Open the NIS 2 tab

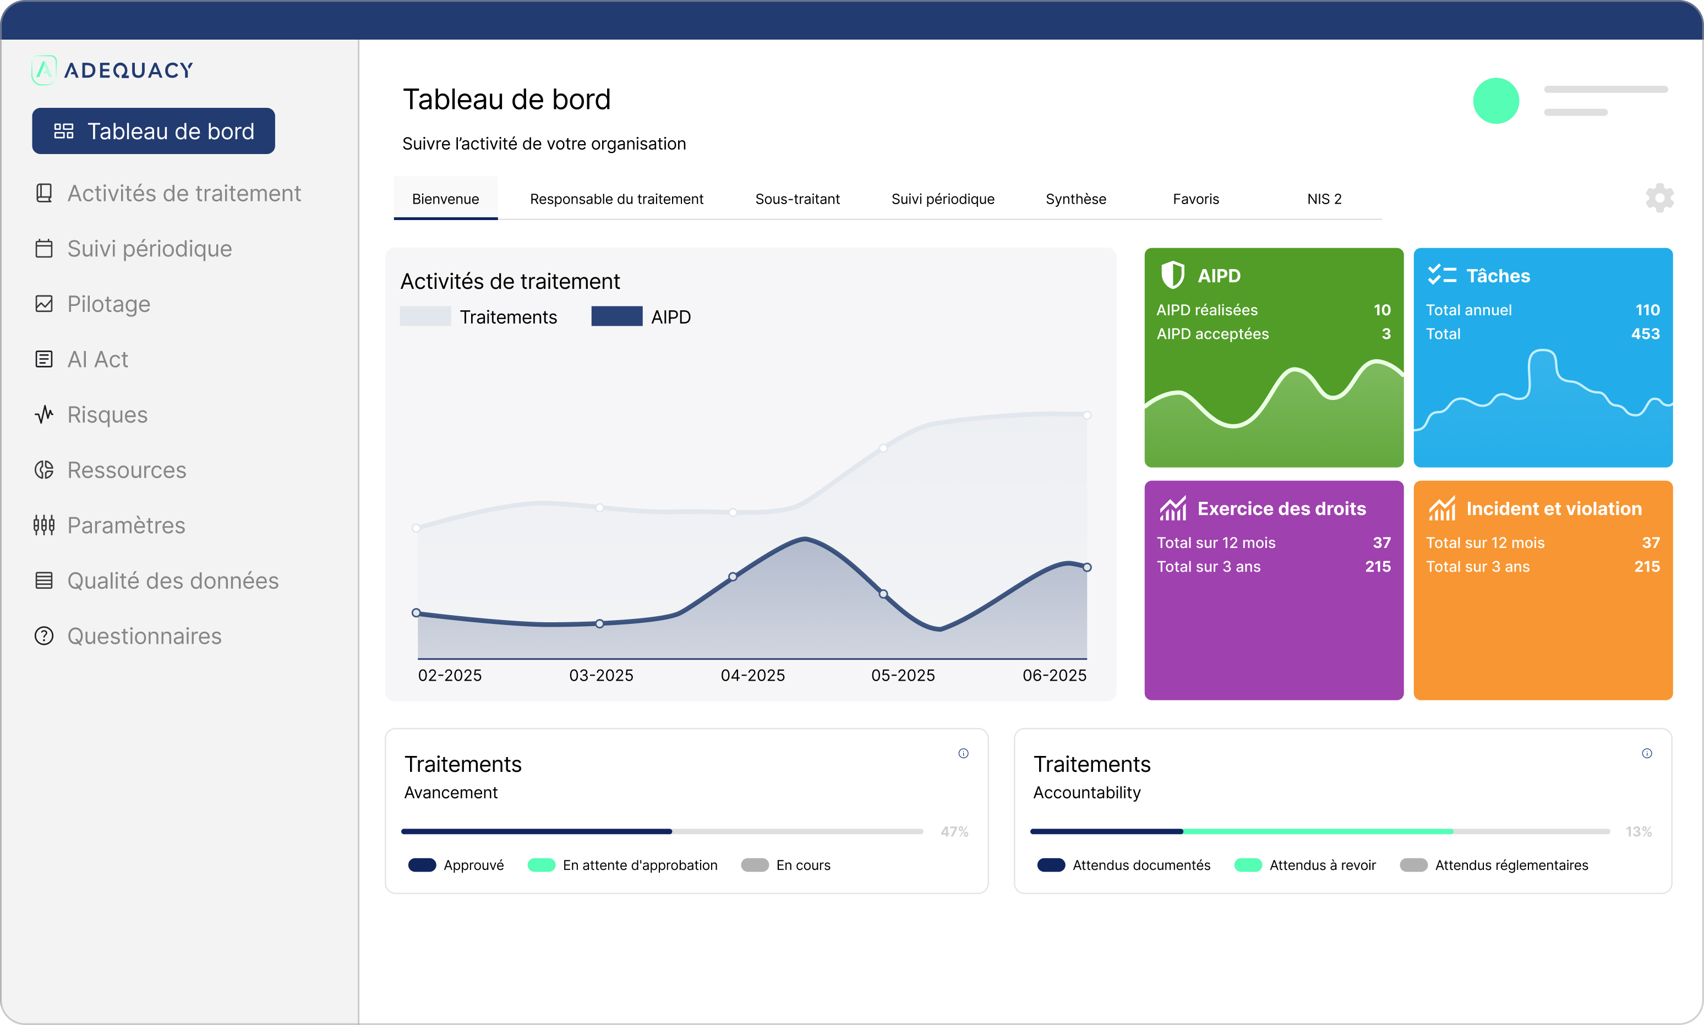pyautogui.click(x=1324, y=199)
